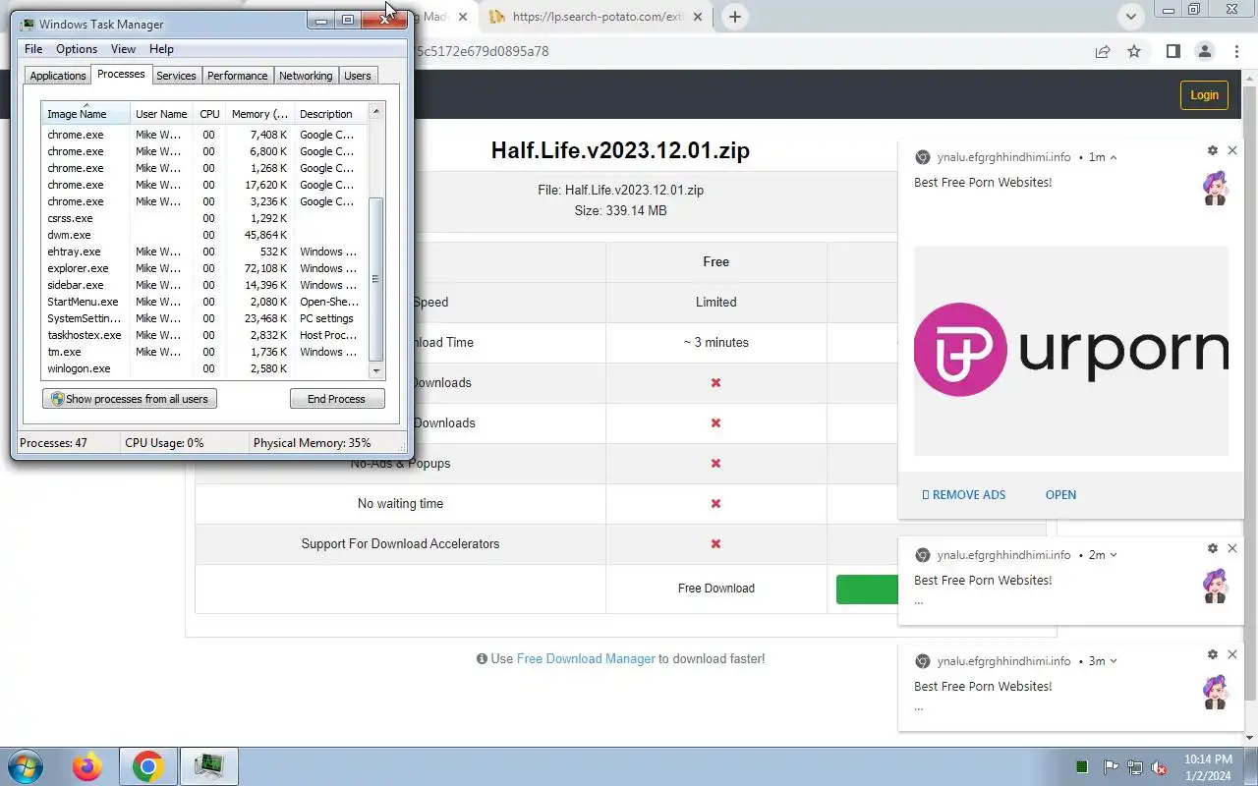The width and height of the screenshot is (1258, 786).
Task: Open Chrome's side panel icon
Action: [x=1172, y=51]
